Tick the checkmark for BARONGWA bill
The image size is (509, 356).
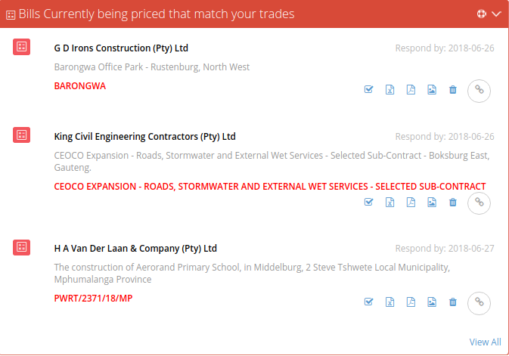[368, 89]
